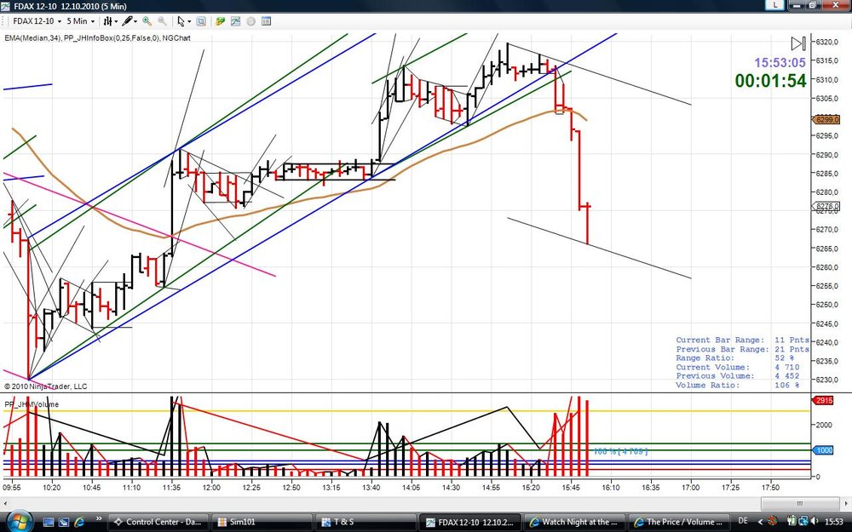Switch to Control Center taskbar window

tap(158, 522)
